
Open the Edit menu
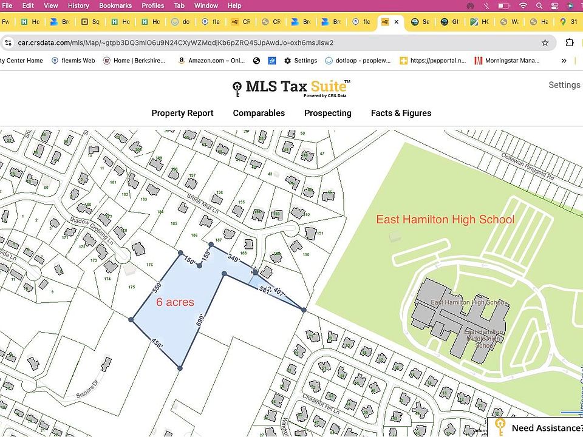[x=28, y=5]
